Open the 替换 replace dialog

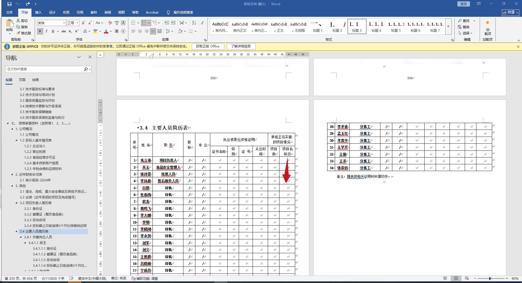point(464,27)
